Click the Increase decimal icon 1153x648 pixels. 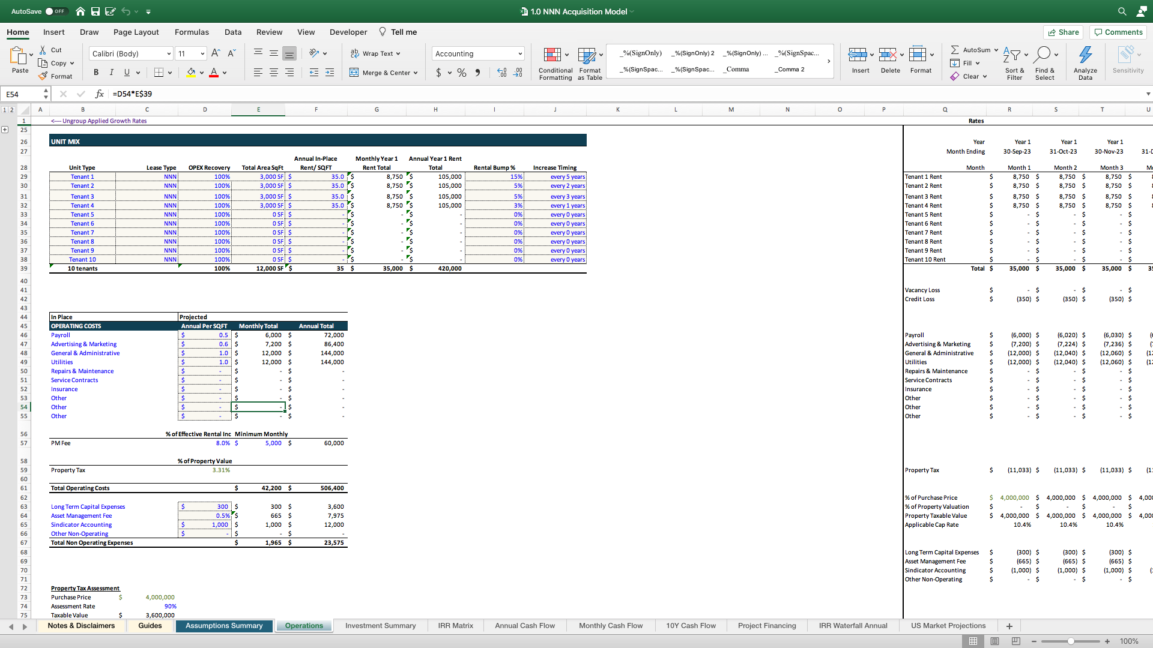tap(502, 73)
